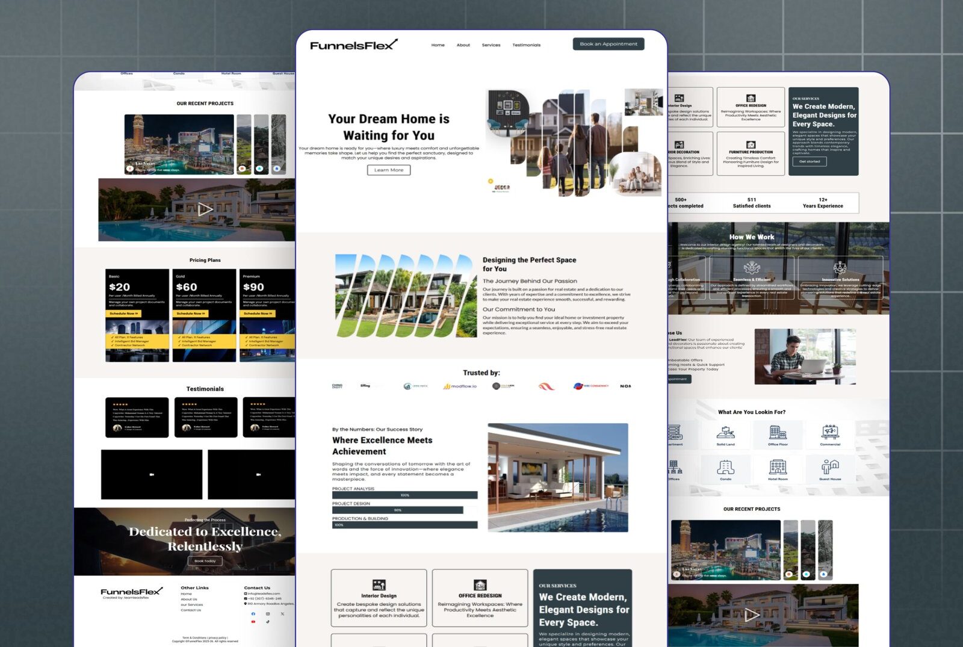Image resolution: width=963 pixels, height=647 pixels.
Task: Click the second black video placeholder camera icon
Action: pyautogui.click(x=258, y=475)
